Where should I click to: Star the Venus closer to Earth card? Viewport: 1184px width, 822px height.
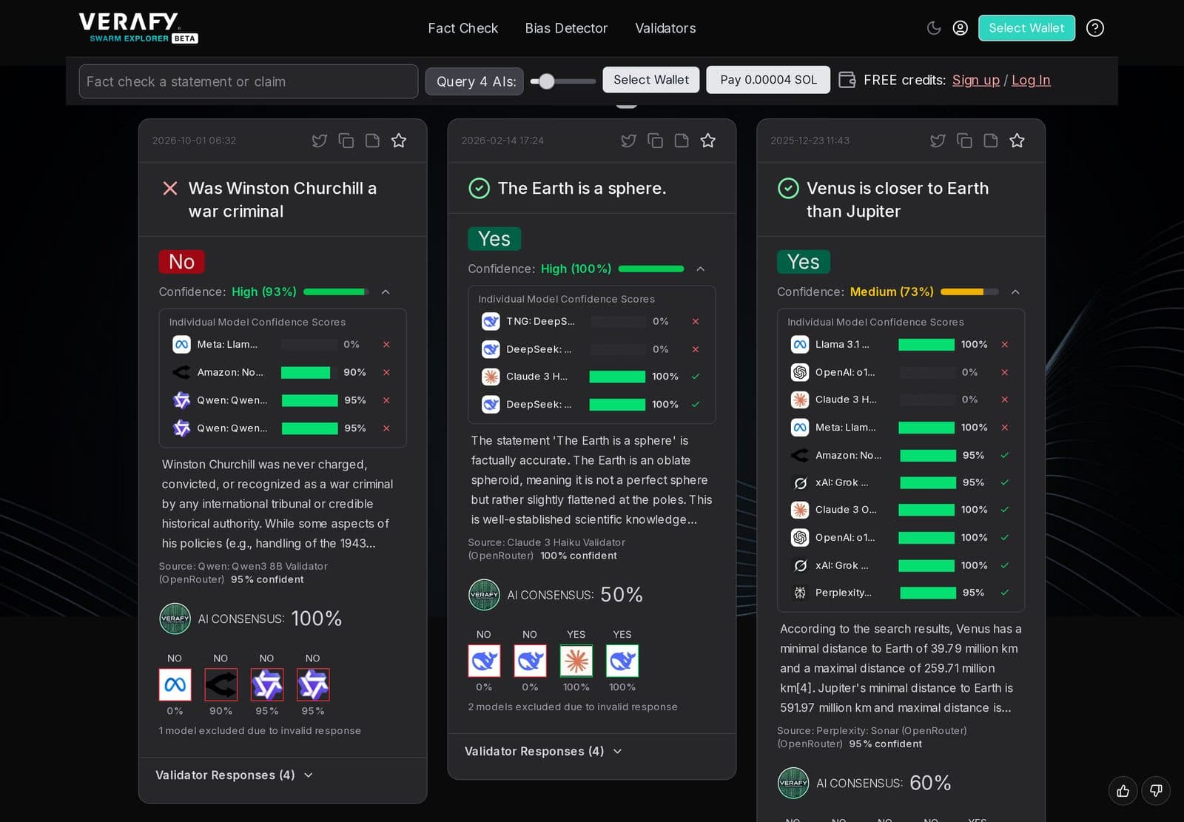pos(1017,141)
